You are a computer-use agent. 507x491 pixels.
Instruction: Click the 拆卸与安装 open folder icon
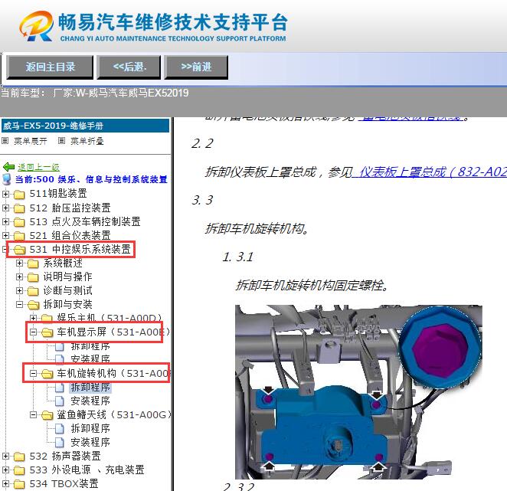[x=33, y=305]
